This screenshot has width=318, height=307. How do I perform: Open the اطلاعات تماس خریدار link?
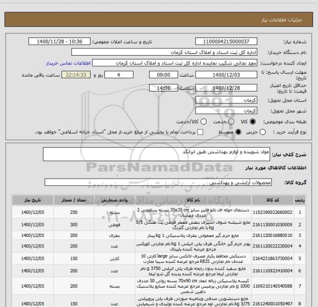point(68,63)
